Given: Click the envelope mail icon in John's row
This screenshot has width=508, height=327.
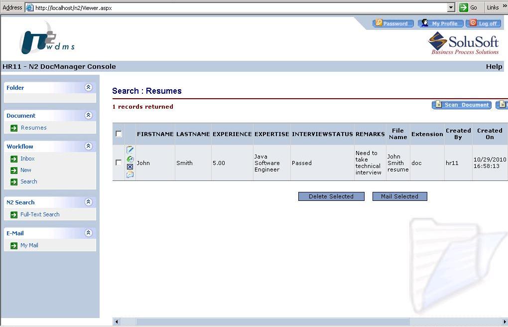Looking at the screenshot, I should tap(130, 174).
